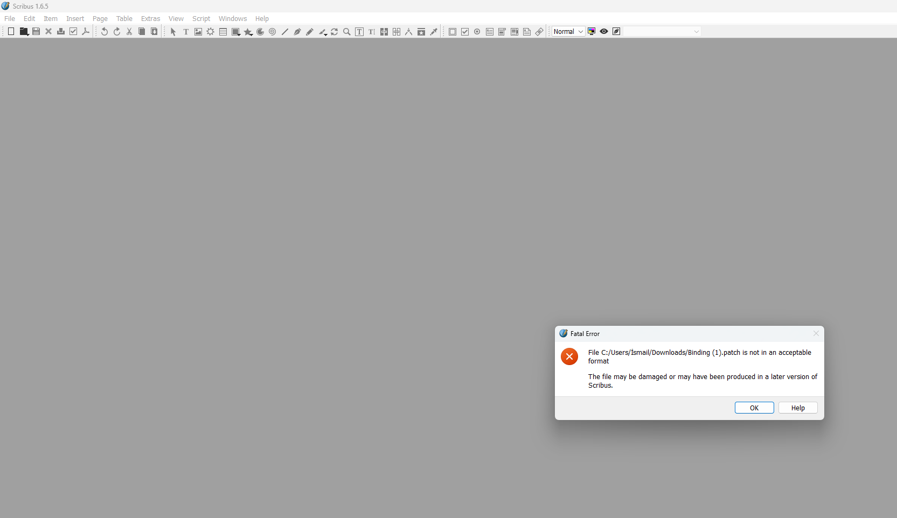This screenshot has height=518, width=897.
Task: Toggle Preview Mode eye icon
Action: 604,32
